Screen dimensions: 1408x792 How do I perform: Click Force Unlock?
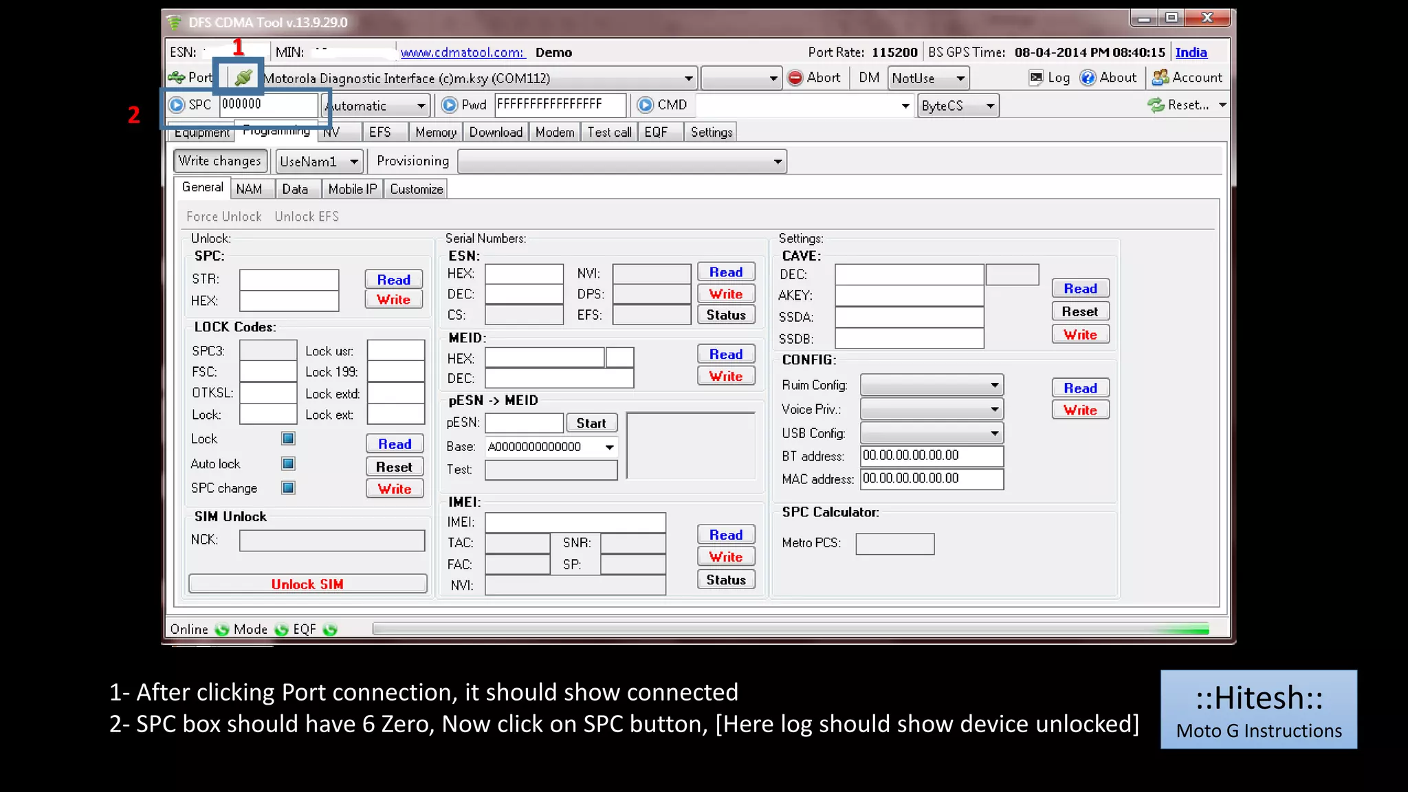coord(224,217)
